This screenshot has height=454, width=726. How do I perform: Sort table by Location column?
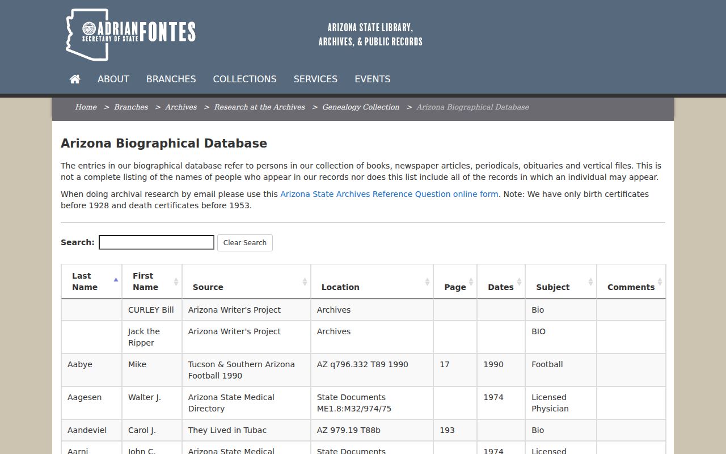[x=372, y=281]
